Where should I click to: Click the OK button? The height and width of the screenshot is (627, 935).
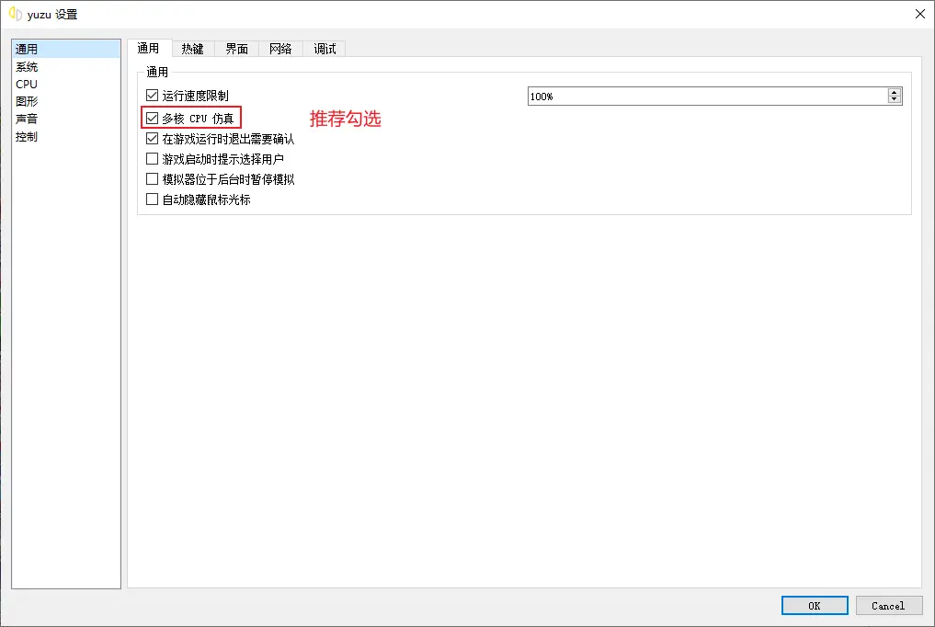pos(813,605)
